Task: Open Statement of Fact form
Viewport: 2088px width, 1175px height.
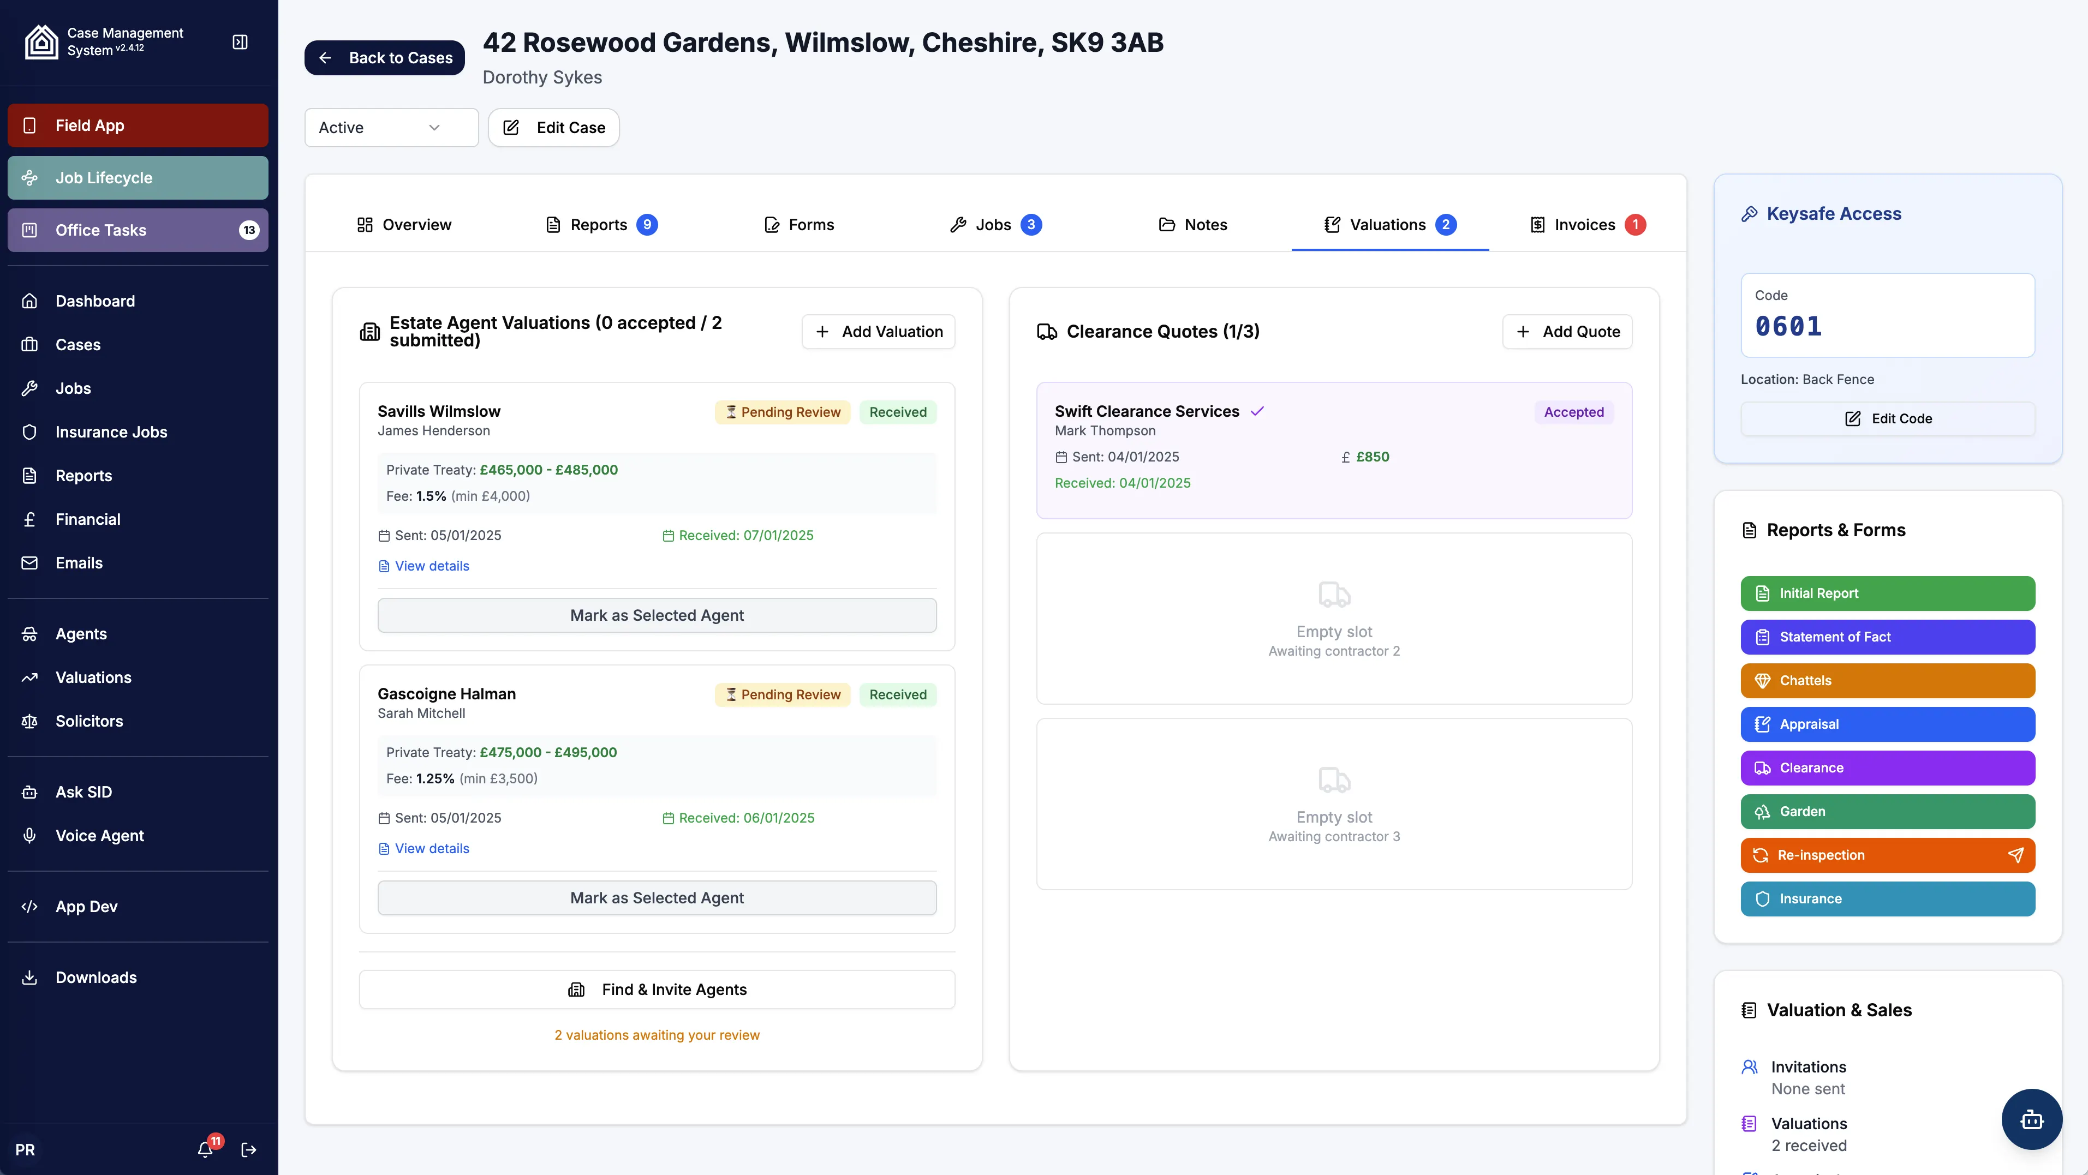Action: pos(1888,637)
